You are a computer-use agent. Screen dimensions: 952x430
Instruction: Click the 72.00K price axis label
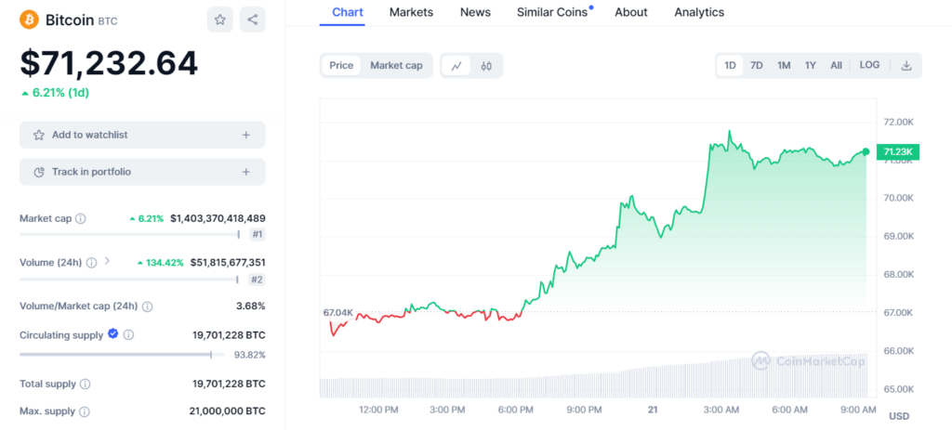pyautogui.click(x=899, y=122)
